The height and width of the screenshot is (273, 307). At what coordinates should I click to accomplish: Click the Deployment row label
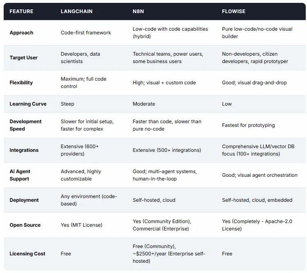click(x=24, y=200)
